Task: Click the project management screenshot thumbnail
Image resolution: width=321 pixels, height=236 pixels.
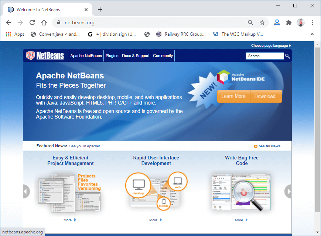Action: coord(69,193)
